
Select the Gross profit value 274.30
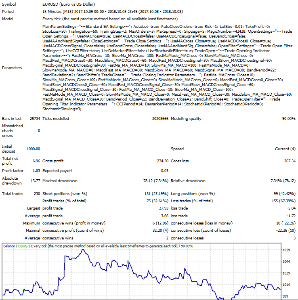point(163,161)
